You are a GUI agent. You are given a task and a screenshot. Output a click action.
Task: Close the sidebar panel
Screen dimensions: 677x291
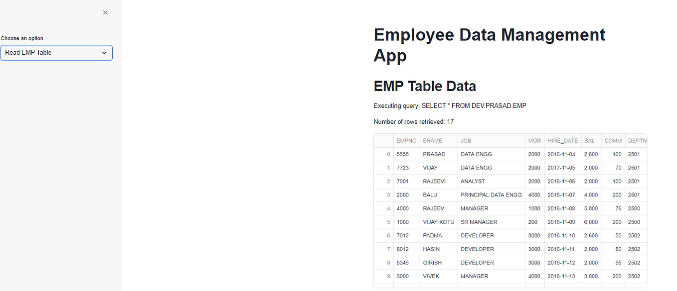click(105, 12)
